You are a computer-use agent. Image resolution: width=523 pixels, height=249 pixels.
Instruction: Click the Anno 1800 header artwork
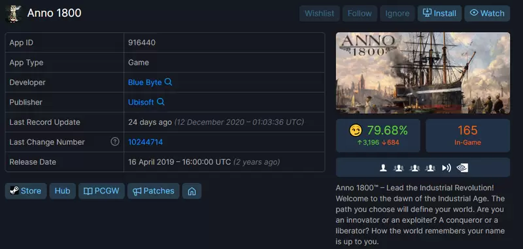423,73
